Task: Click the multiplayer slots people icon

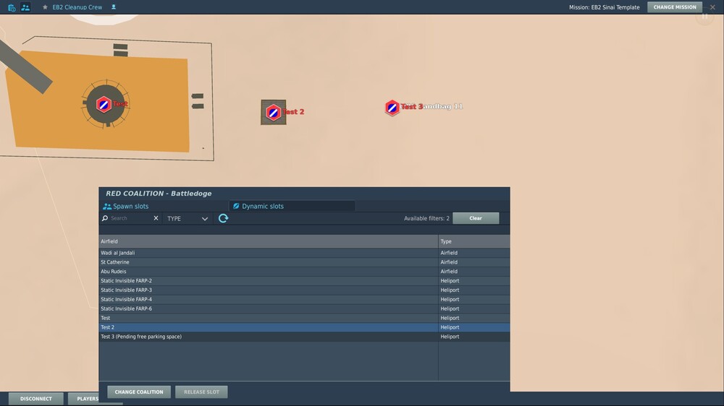Action: coord(25,7)
